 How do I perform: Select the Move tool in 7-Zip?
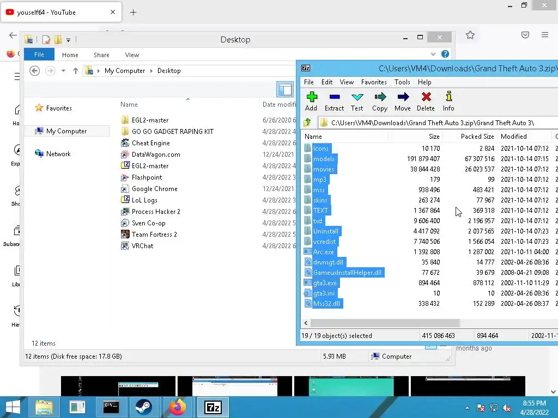[x=403, y=102]
